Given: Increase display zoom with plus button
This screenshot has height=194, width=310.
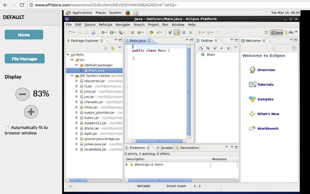Looking at the screenshot, I should pyautogui.click(x=31, y=112).
